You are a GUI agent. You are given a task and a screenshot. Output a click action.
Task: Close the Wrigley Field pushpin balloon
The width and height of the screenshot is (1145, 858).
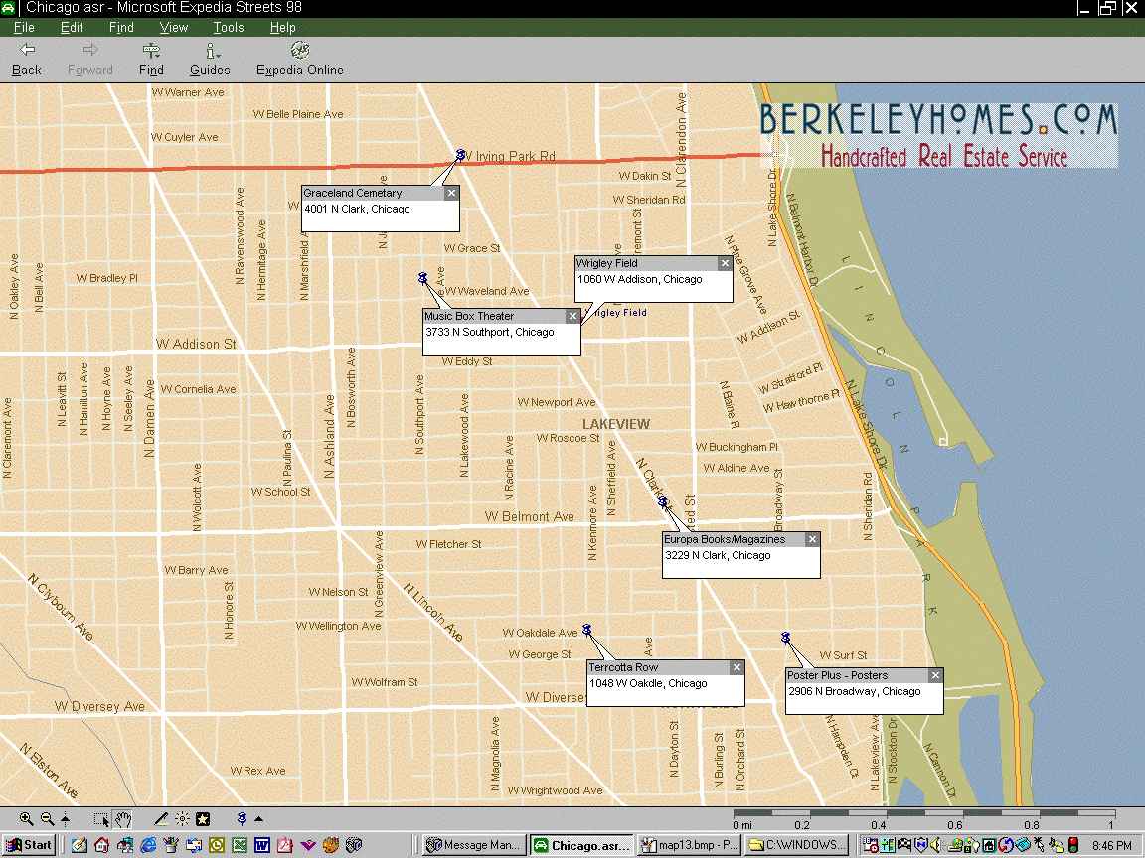(x=726, y=264)
